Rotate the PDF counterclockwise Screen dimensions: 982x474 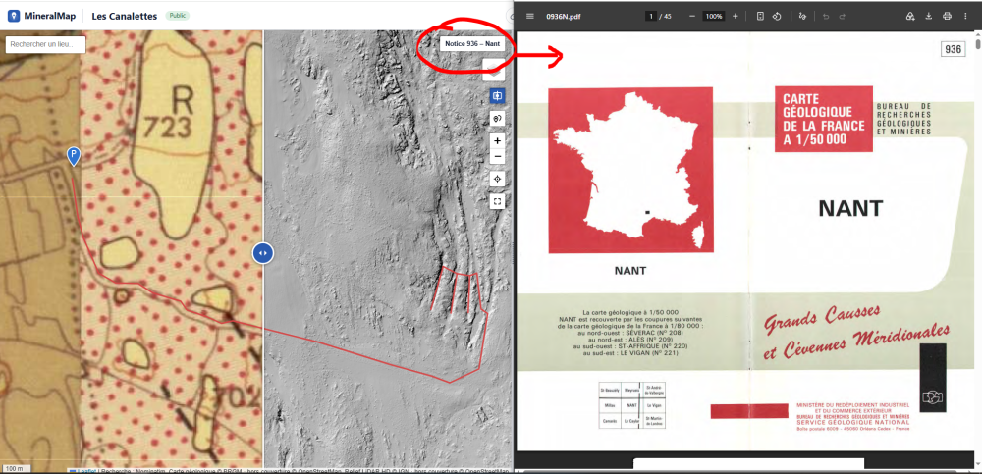(x=777, y=17)
